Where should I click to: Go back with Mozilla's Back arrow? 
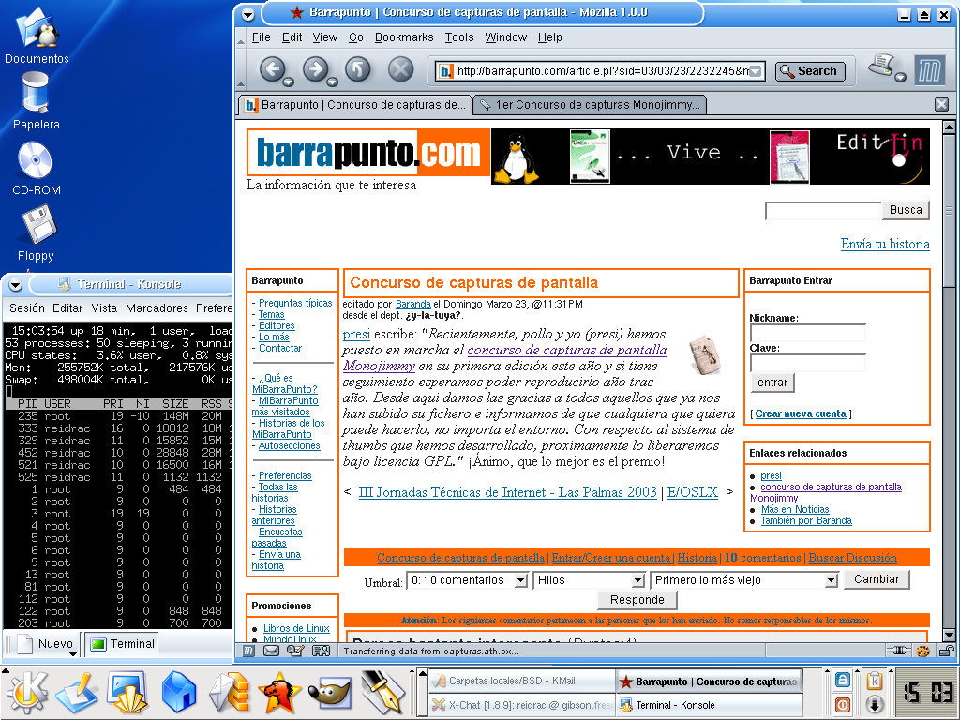(273, 69)
